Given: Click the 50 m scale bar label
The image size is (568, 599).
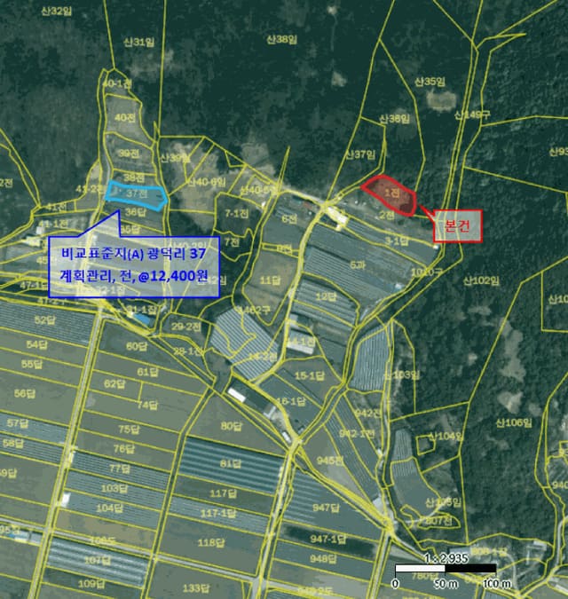Looking at the screenshot, I should [446, 584].
